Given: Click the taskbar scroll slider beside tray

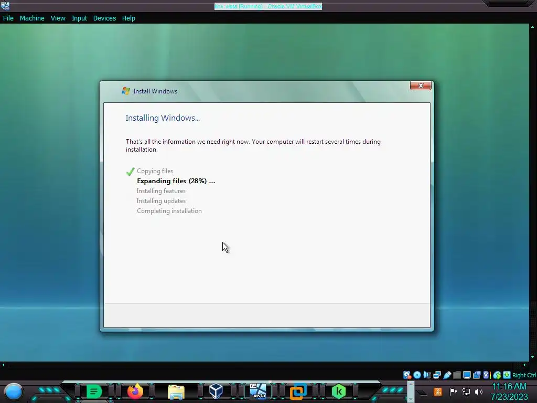Looking at the screenshot, I should coord(411,392).
